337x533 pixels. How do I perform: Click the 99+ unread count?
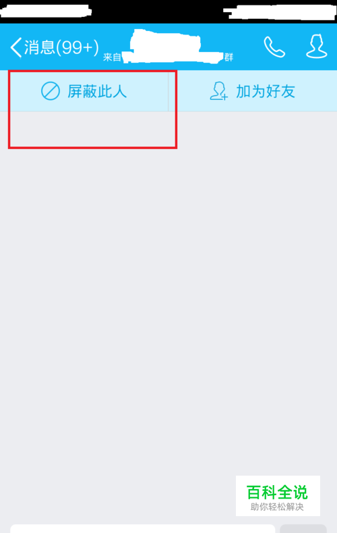coord(77,47)
